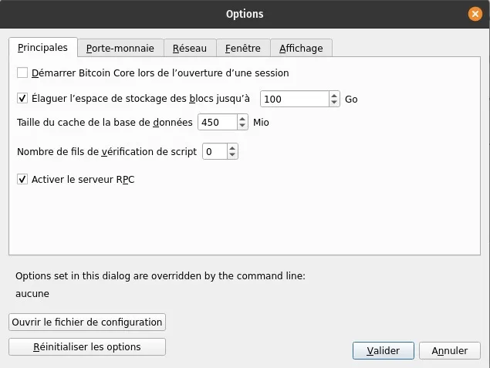Decrease the database cache size
Screen dimensions: 490x368
click(242, 126)
